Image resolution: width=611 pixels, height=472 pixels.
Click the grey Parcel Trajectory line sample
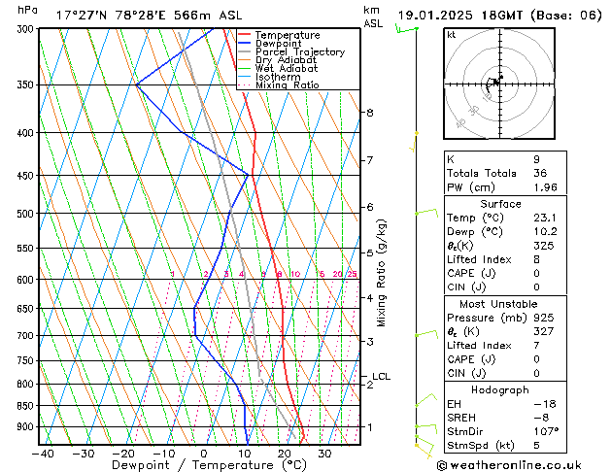245,51
